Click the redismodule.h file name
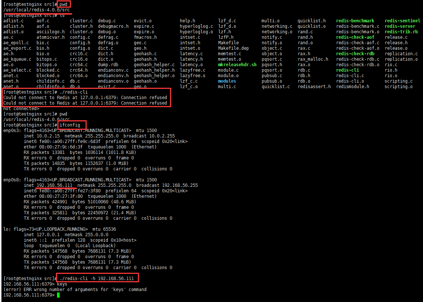Image resolution: width=423 pixels, height=302 pixels. pyautogui.click(x=352, y=87)
